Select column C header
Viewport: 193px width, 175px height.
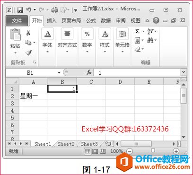click(91, 82)
